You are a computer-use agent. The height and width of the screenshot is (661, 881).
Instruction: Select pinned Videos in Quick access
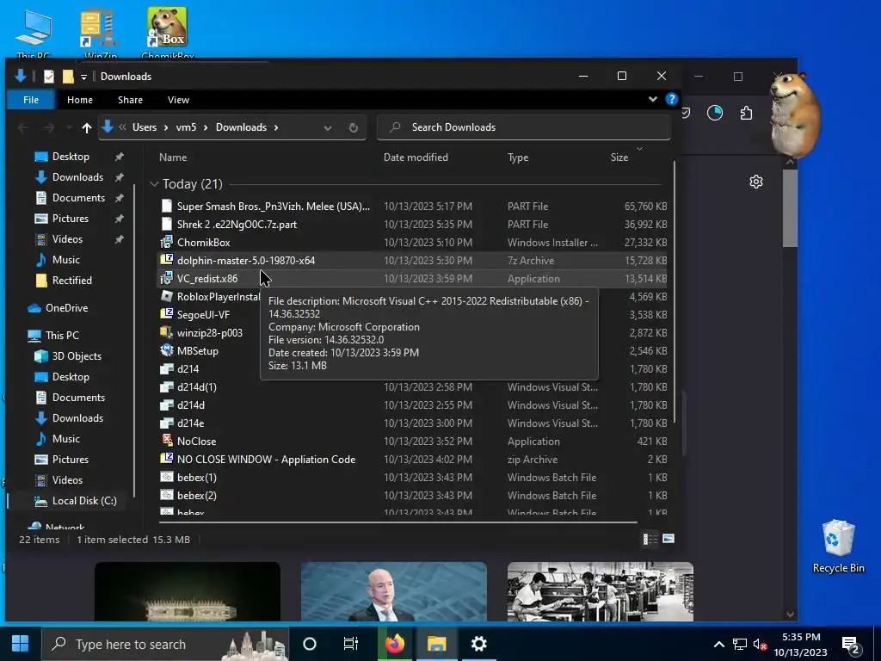[x=67, y=239]
